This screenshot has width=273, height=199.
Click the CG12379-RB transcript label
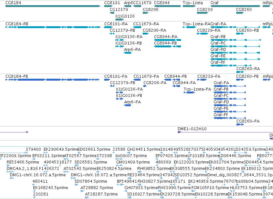[x=122, y=30]
